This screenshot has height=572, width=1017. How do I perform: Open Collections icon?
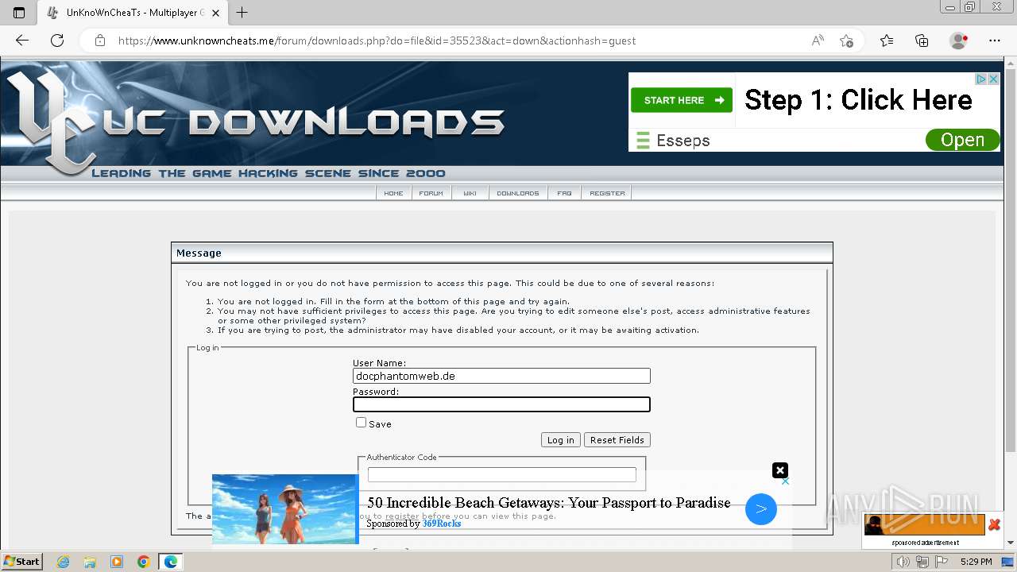tap(922, 41)
